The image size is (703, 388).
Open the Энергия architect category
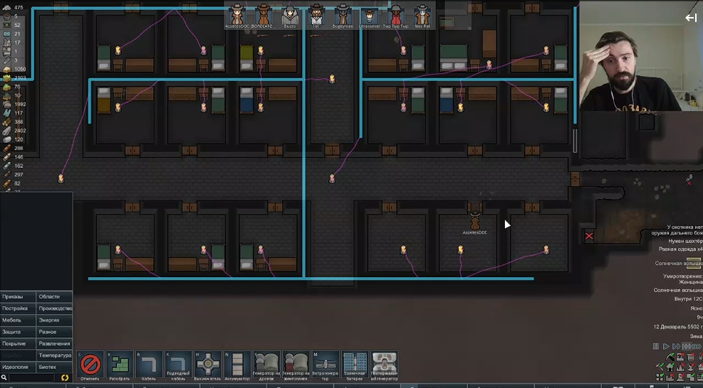54,320
